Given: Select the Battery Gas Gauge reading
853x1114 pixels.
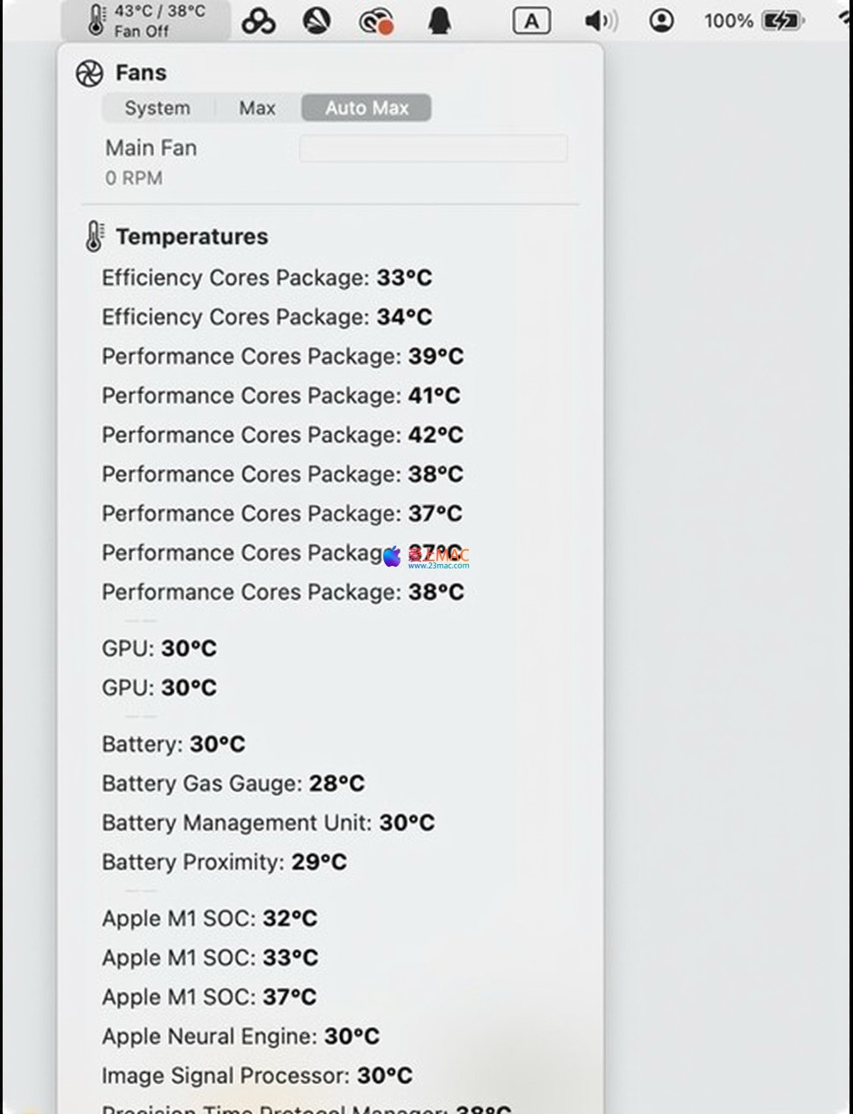Looking at the screenshot, I should point(233,784).
